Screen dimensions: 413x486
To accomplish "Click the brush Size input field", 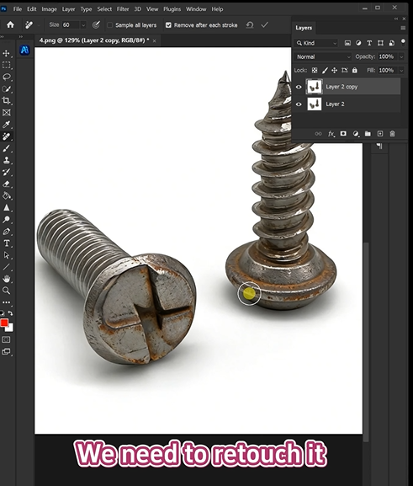I will [x=71, y=24].
